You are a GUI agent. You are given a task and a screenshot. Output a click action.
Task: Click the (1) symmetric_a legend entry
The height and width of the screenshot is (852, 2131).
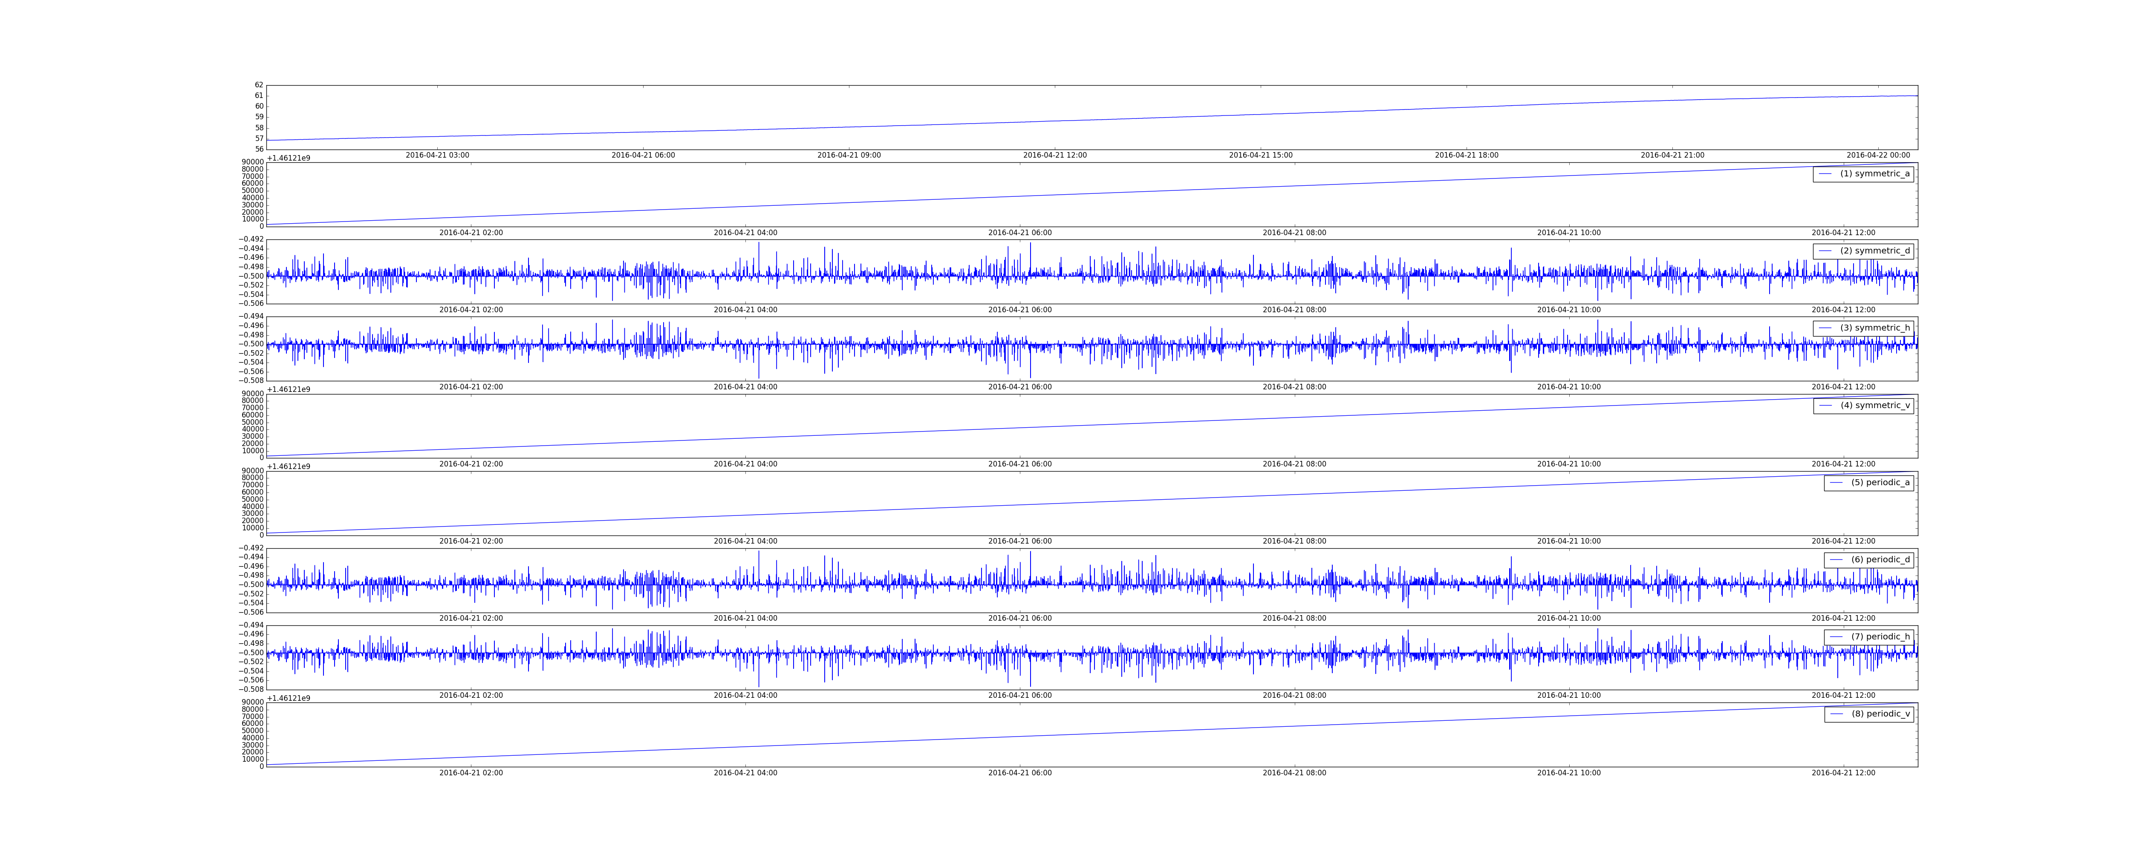pyautogui.click(x=1863, y=174)
